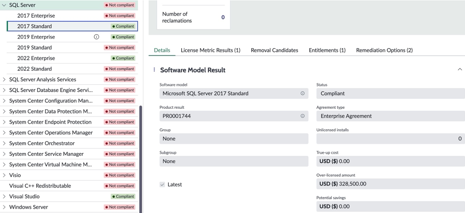
Task: Select Visual C++ Redistributable row
Action: 69,186
